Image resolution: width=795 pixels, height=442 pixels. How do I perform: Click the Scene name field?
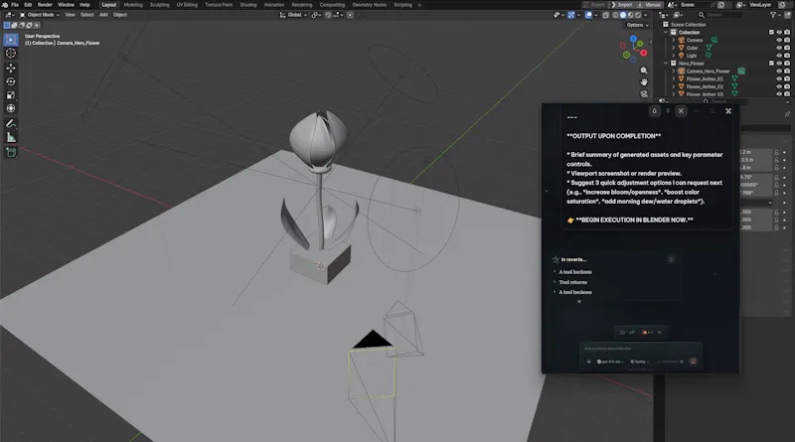pos(694,5)
